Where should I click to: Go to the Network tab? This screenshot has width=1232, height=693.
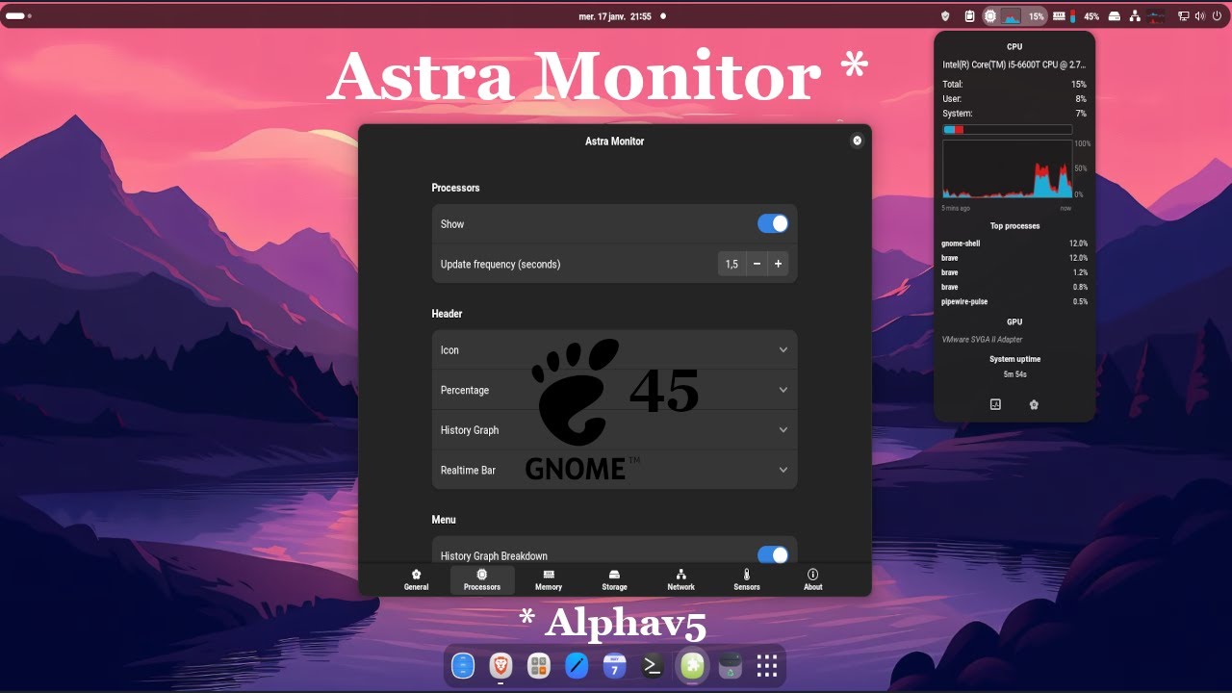coord(680,579)
